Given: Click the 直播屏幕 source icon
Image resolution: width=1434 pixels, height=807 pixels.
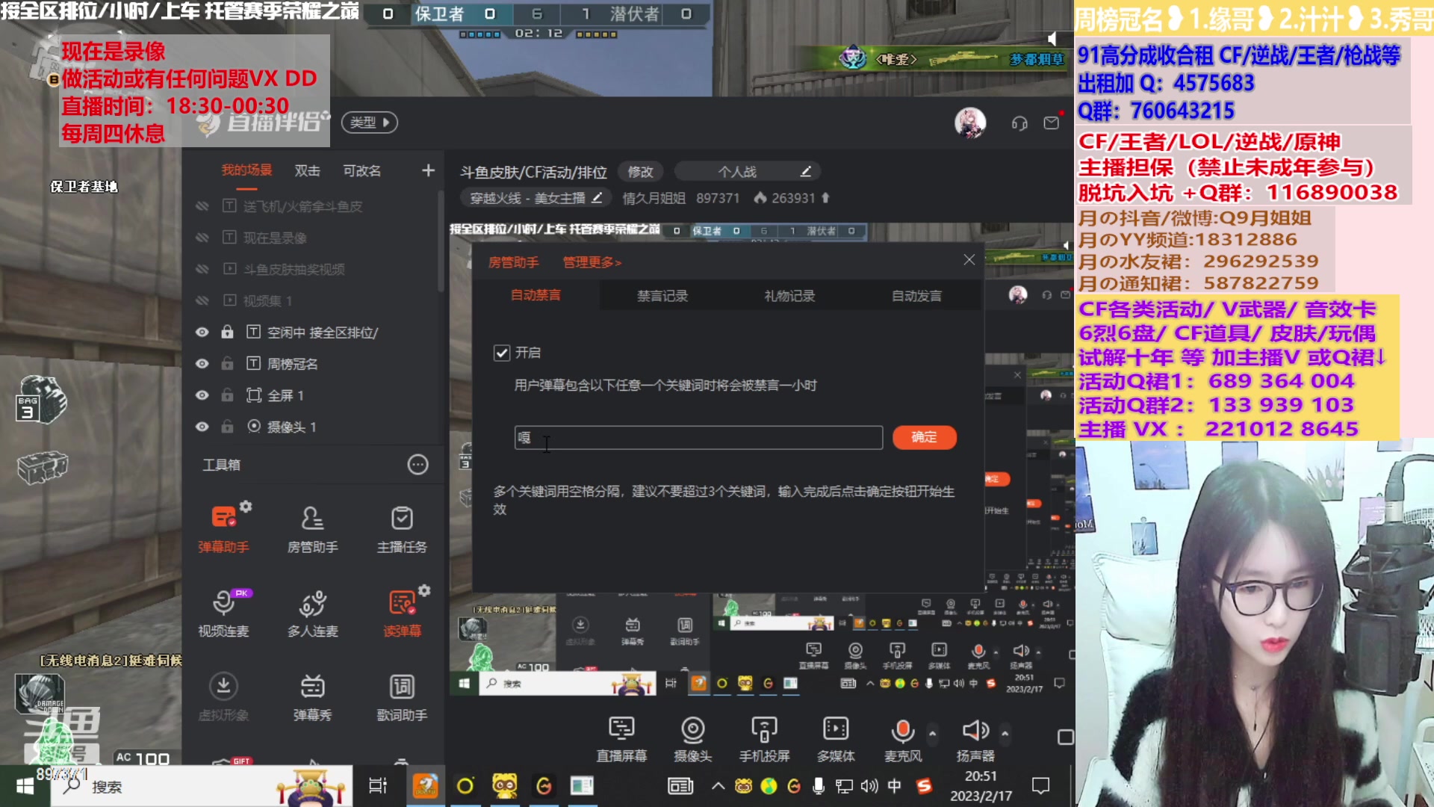Looking at the screenshot, I should point(621,729).
